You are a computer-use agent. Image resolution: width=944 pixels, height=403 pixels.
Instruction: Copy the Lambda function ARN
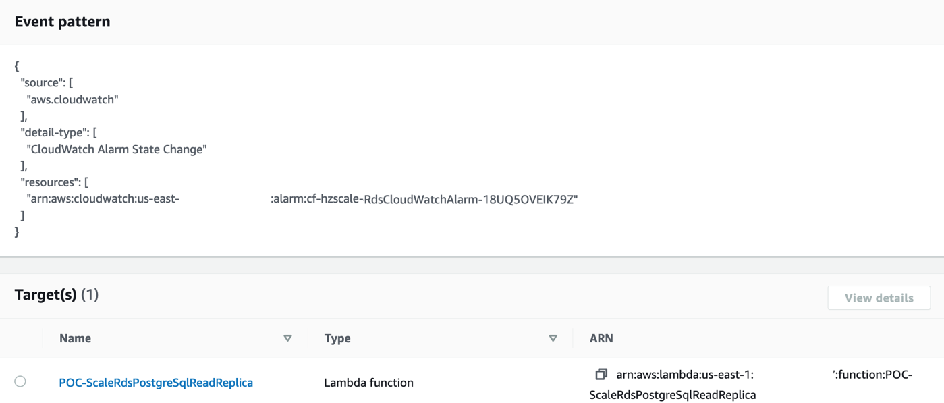(601, 374)
